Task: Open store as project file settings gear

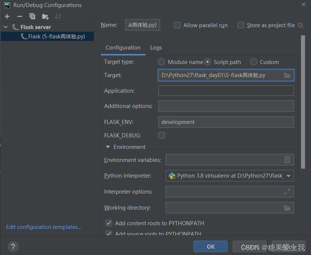Action: click(300, 25)
